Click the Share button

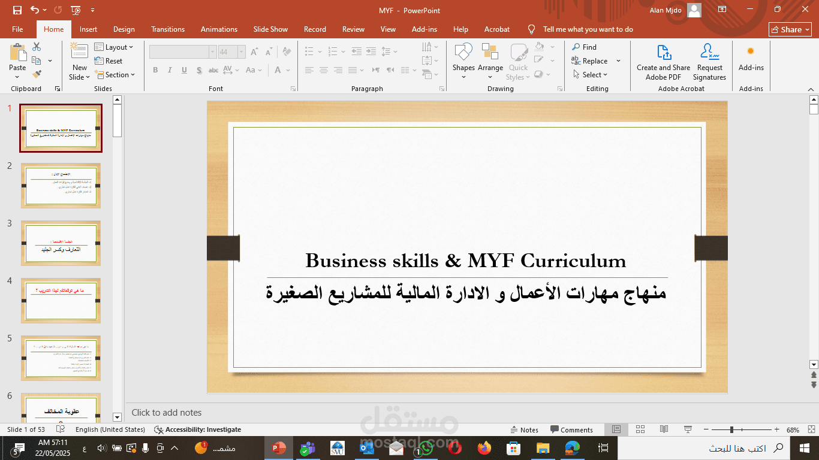pyautogui.click(x=791, y=29)
